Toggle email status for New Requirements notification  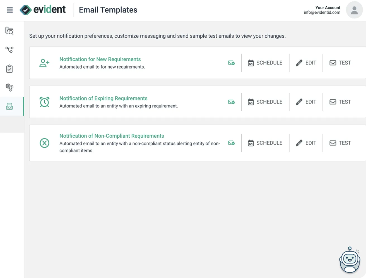pyautogui.click(x=231, y=63)
